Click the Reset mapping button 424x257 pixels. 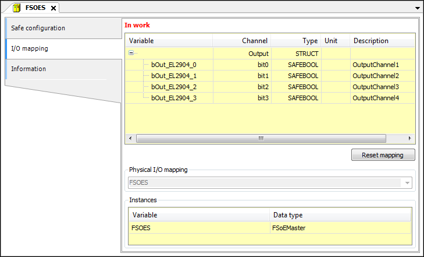click(x=383, y=155)
